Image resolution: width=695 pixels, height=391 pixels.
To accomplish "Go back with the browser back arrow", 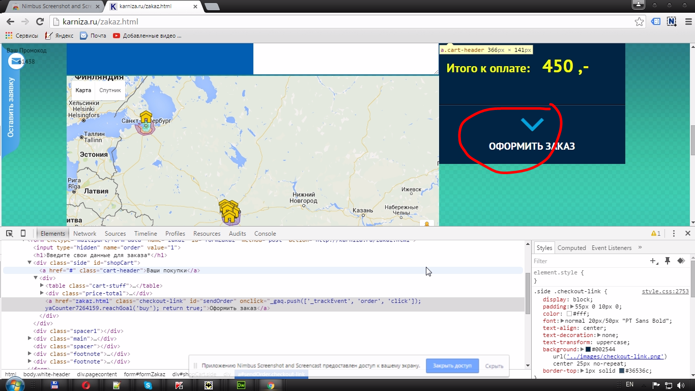I will tap(10, 22).
